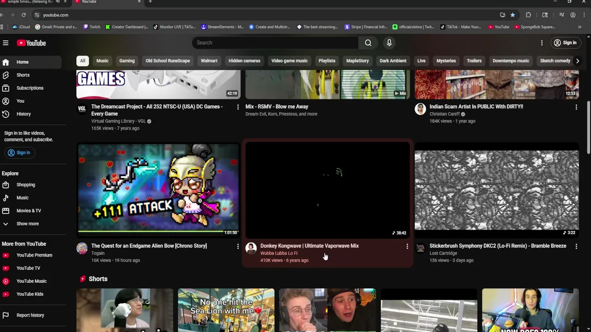Open 'No one hit the Sea Lion' short
The width and height of the screenshot is (591, 332).
pyautogui.click(x=226, y=310)
